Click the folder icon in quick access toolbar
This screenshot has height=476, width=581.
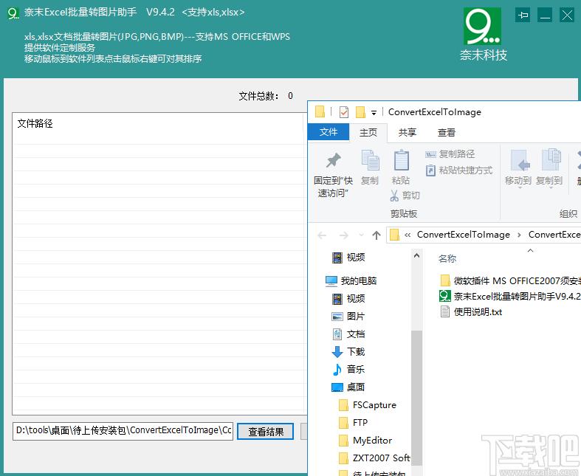point(320,111)
